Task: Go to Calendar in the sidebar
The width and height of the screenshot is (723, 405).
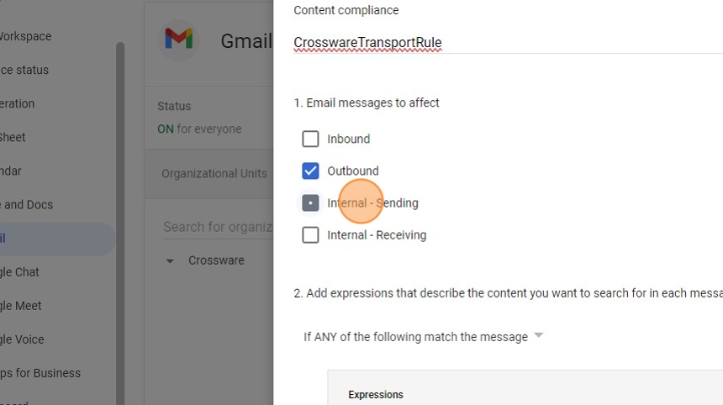Action: [x=11, y=171]
